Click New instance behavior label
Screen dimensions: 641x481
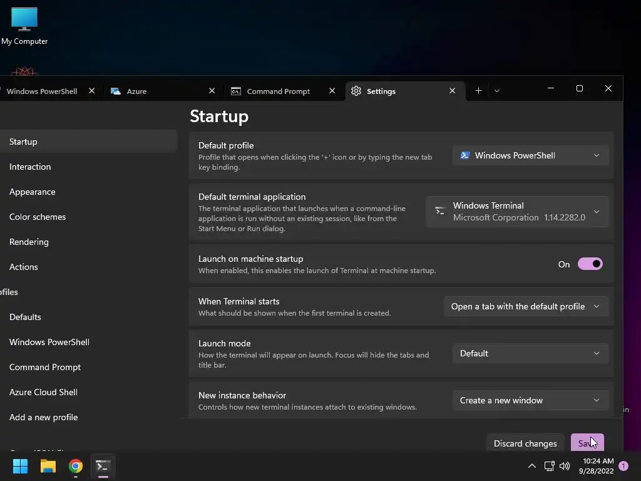[x=242, y=396]
